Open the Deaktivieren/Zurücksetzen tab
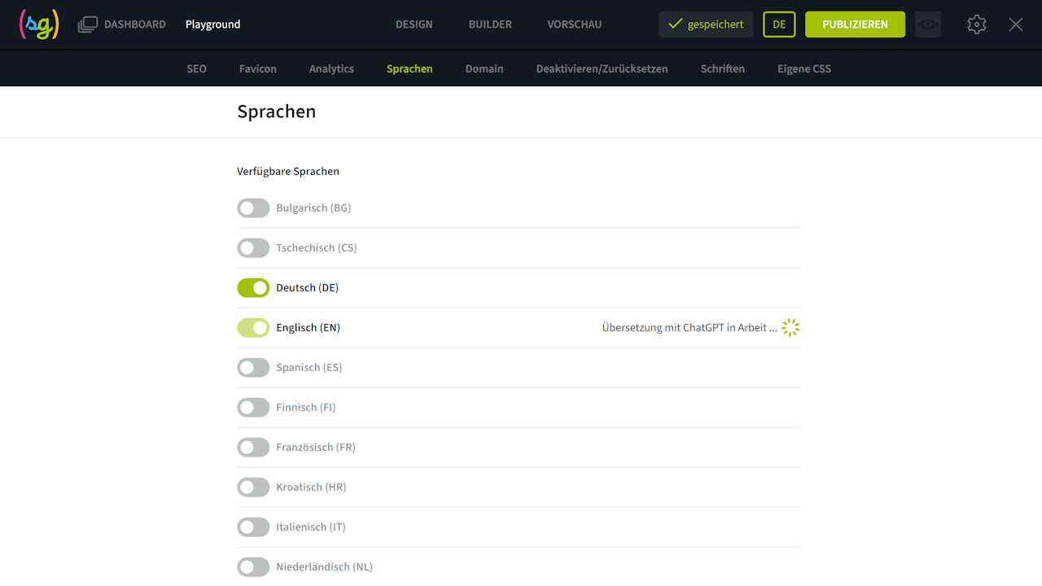 click(602, 68)
